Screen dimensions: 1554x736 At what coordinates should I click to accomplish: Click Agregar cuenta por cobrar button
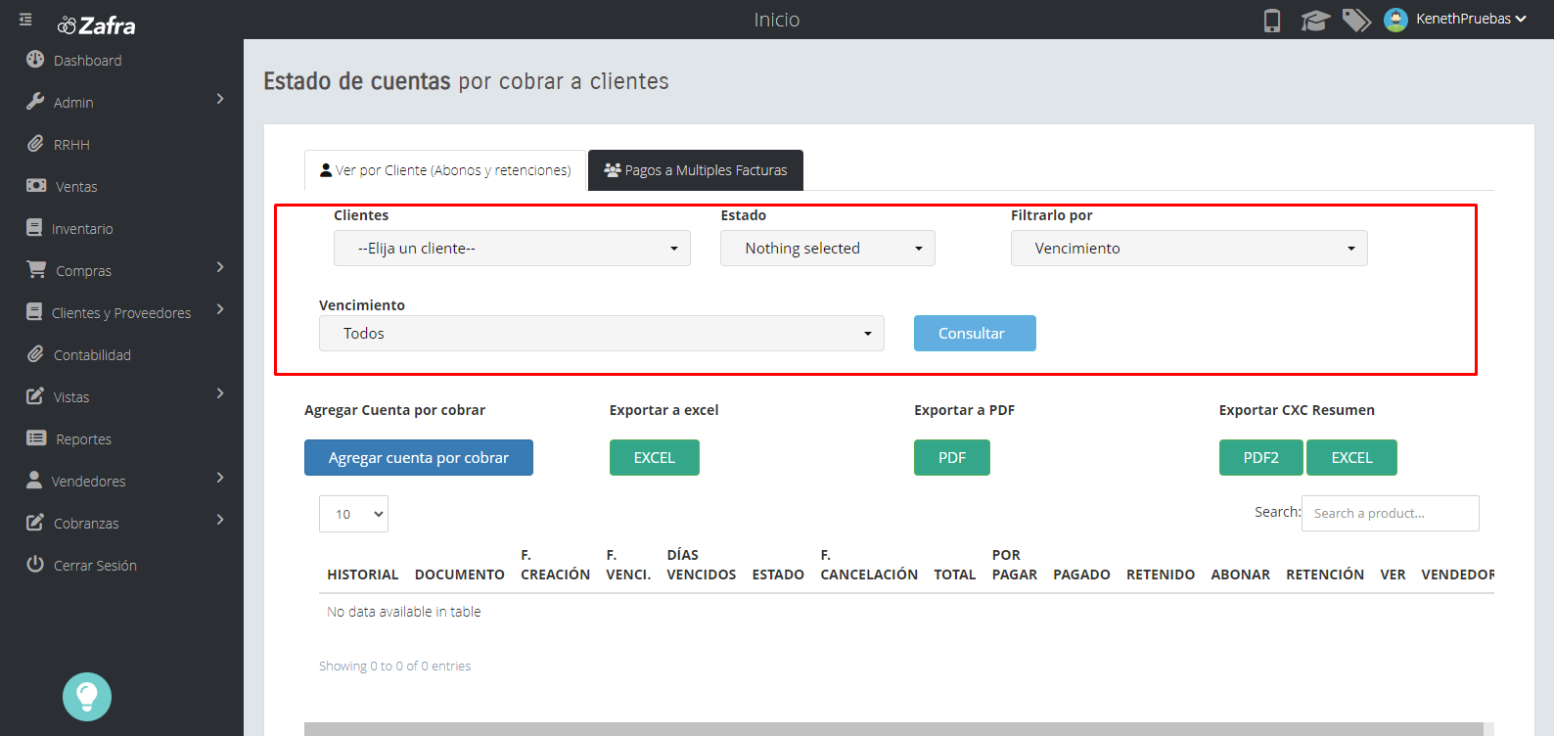[419, 458]
